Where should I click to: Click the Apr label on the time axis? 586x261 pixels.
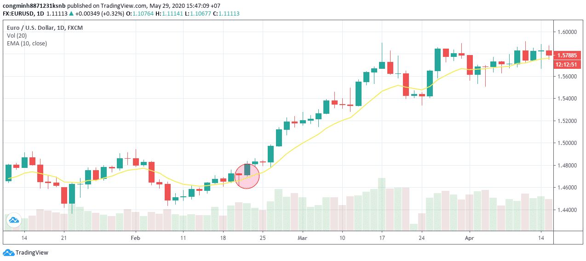(x=469, y=238)
